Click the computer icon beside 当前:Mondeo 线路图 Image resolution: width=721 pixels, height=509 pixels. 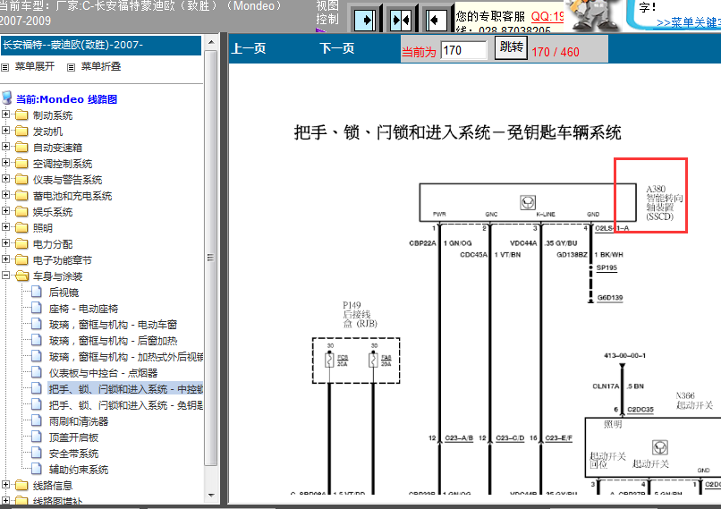pos(7,98)
